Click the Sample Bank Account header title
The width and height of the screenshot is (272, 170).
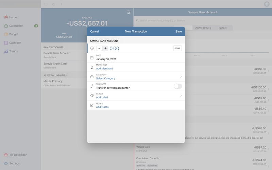coord(203,12)
